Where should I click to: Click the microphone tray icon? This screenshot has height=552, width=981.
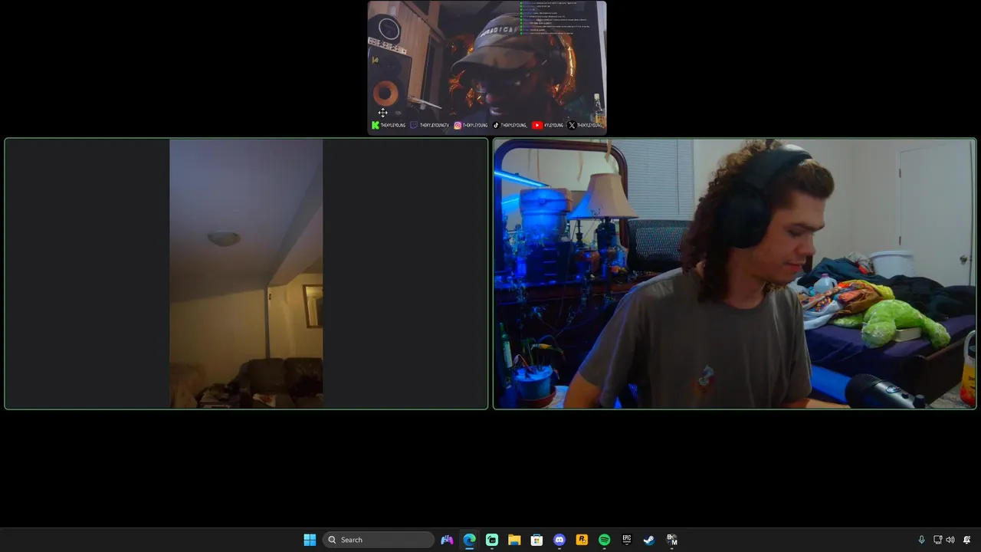point(921,540)
